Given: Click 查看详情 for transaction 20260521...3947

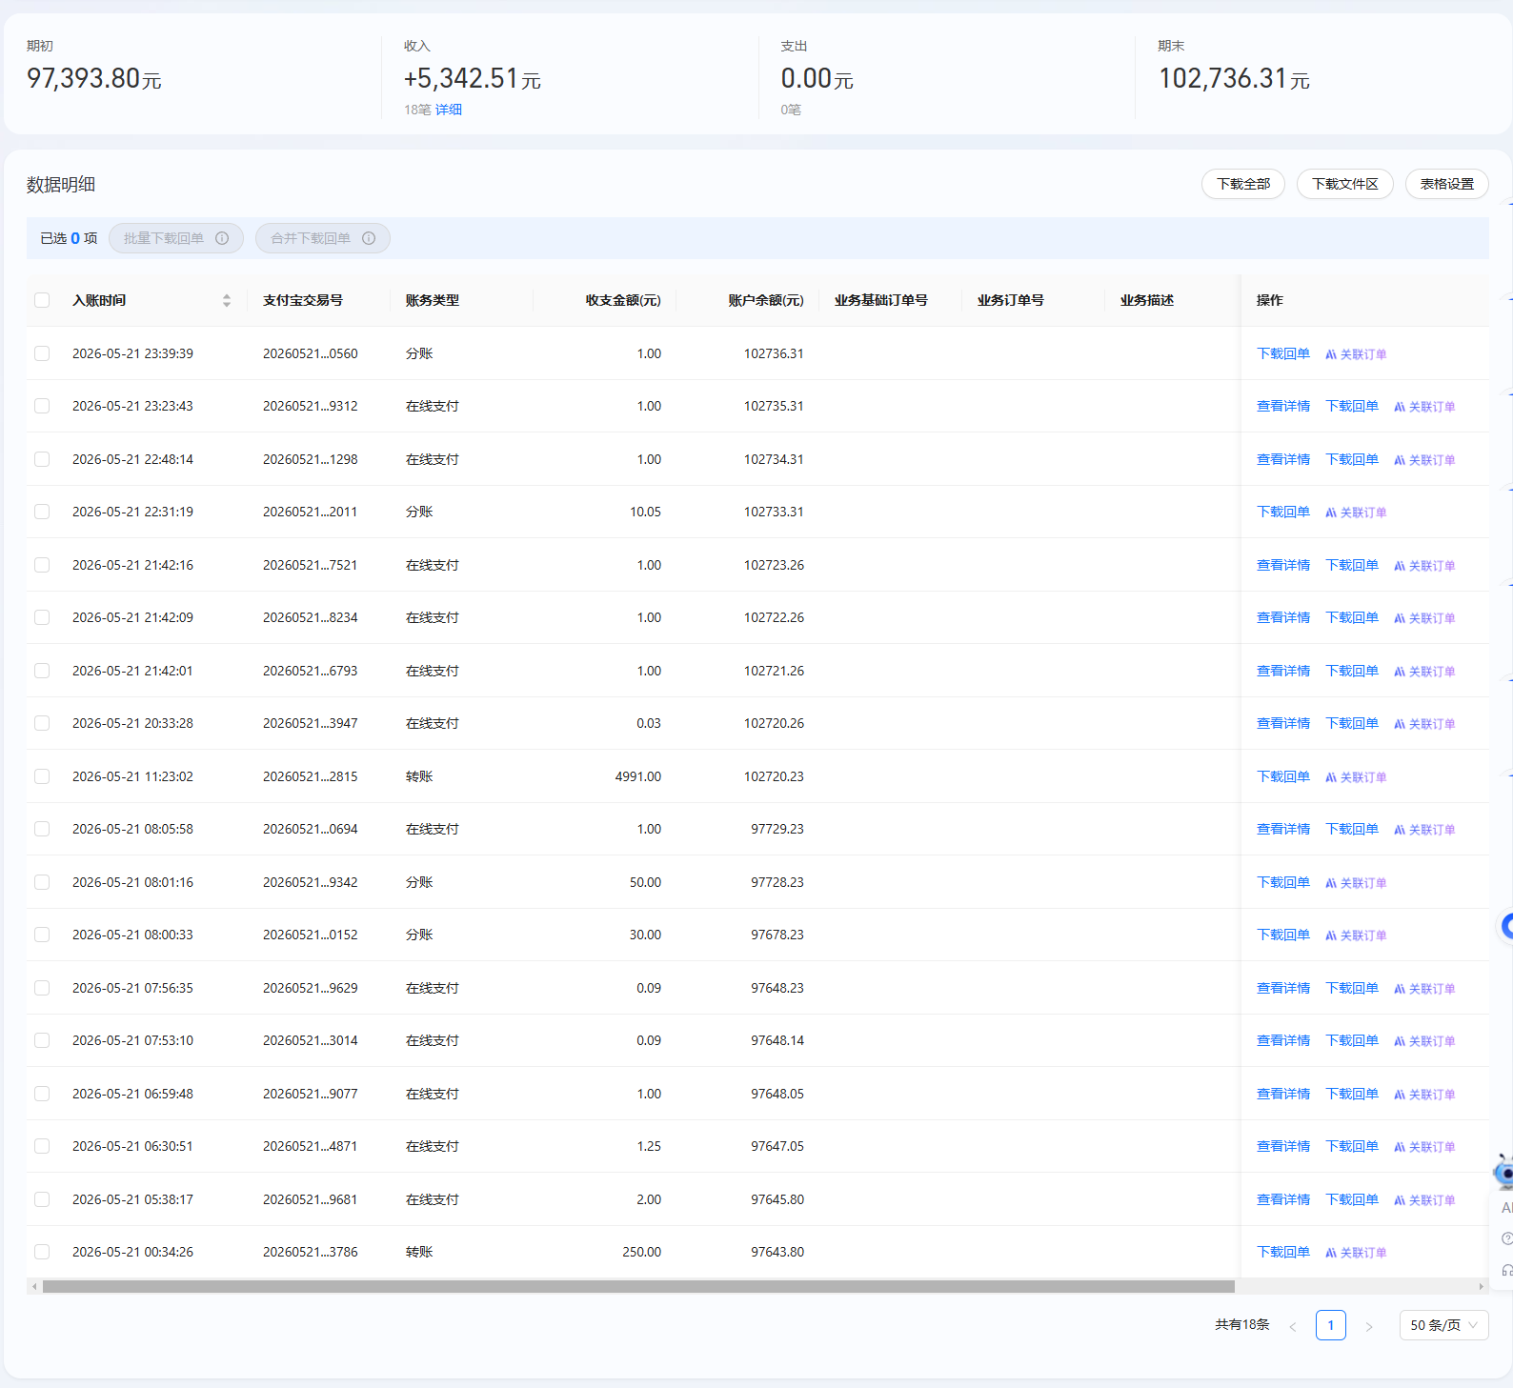Looking at the screenshot, I should (x=1283, y=723).
